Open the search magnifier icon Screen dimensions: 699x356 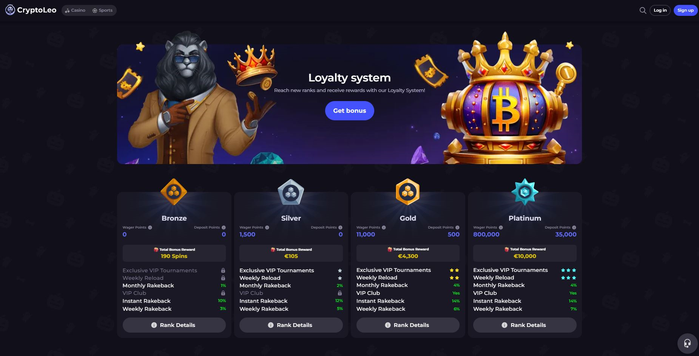[x=643, y=11]
